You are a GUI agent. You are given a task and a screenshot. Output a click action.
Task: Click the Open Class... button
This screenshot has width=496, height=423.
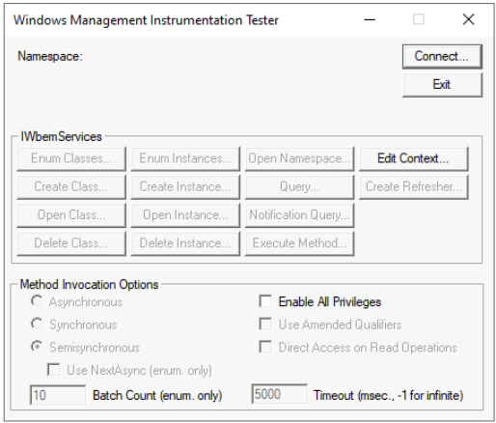click(71, 215)
